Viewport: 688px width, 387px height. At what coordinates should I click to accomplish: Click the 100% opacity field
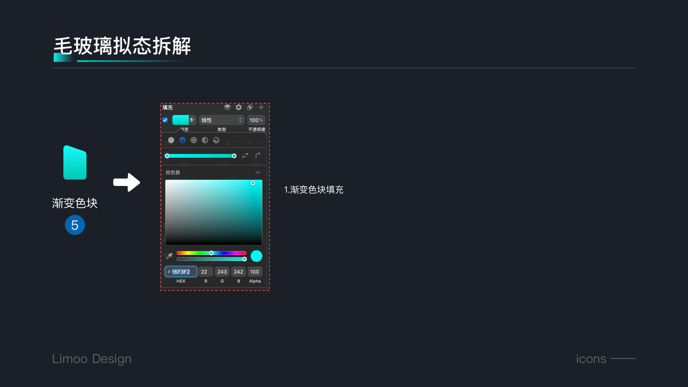256,120
